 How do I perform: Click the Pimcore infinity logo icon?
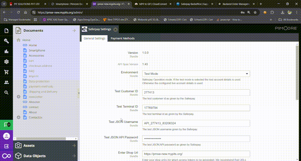point(6,156)
